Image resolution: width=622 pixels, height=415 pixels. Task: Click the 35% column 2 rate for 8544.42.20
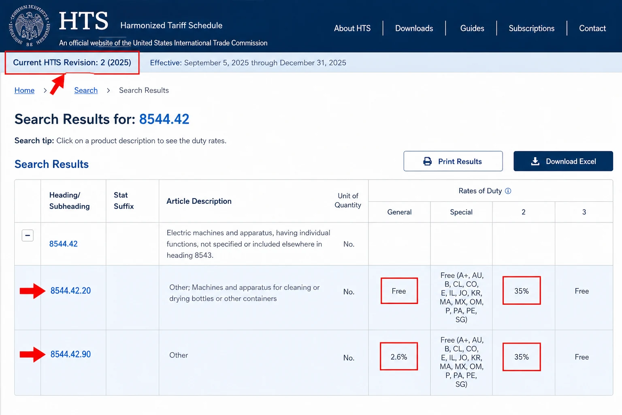(x=522, y=291)
